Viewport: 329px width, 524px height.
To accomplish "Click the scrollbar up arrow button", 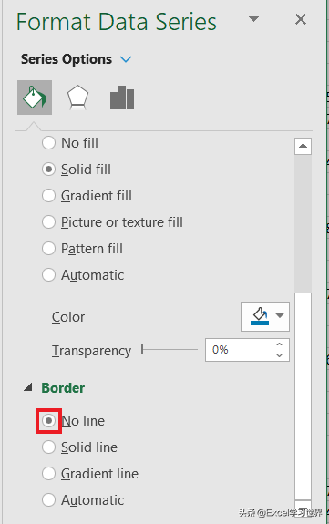I will [x=303, y=146].
